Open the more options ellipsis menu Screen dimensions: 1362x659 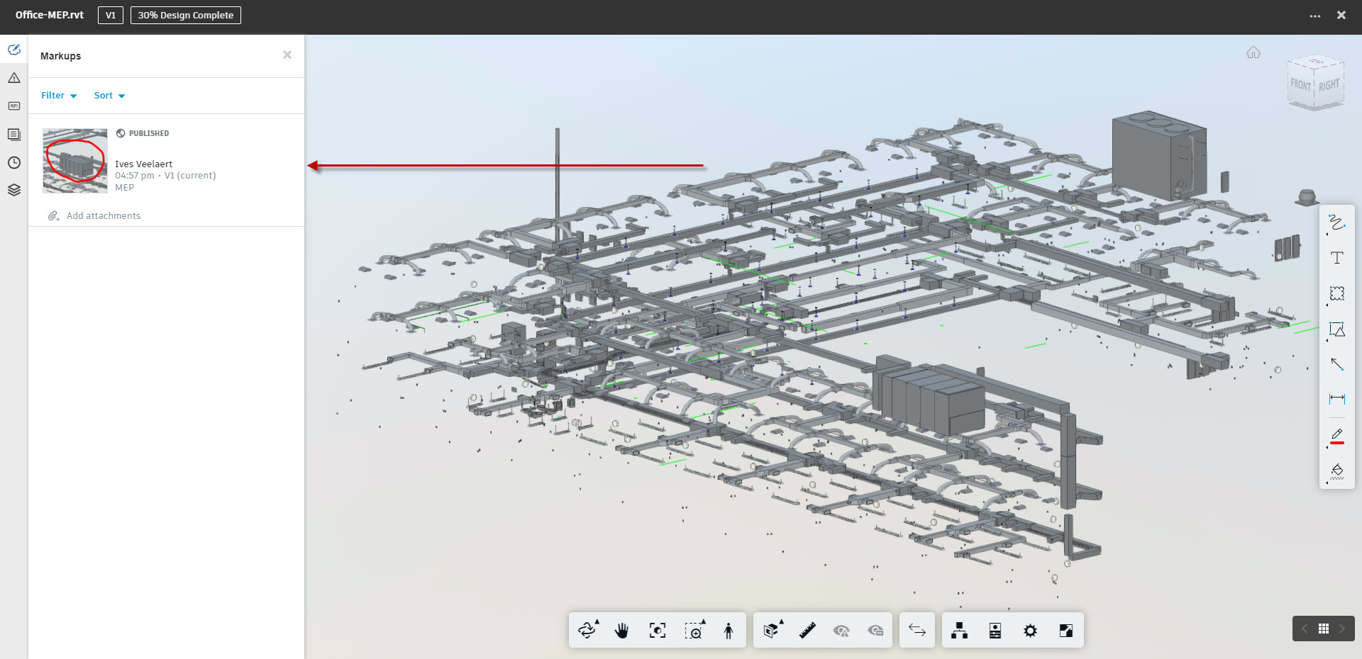(x=1315, y=15)
